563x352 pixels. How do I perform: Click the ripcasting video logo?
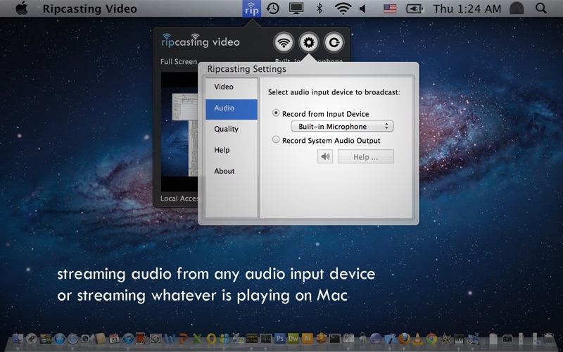click(201, 42)
